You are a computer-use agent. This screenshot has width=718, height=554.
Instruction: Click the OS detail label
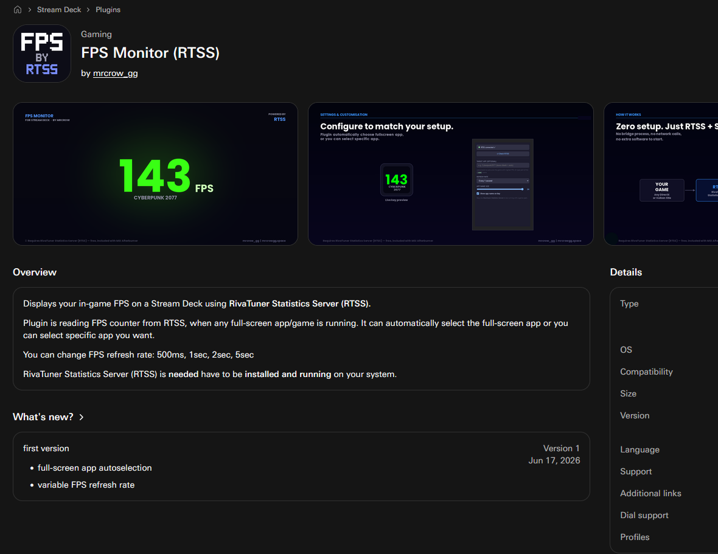[x=626, y=350]
